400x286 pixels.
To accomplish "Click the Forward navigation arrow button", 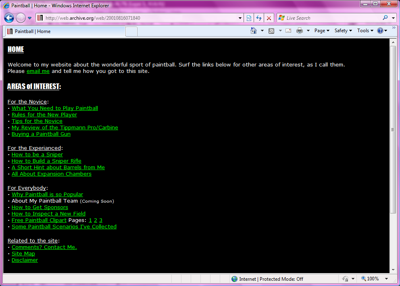I will [21, 18].
